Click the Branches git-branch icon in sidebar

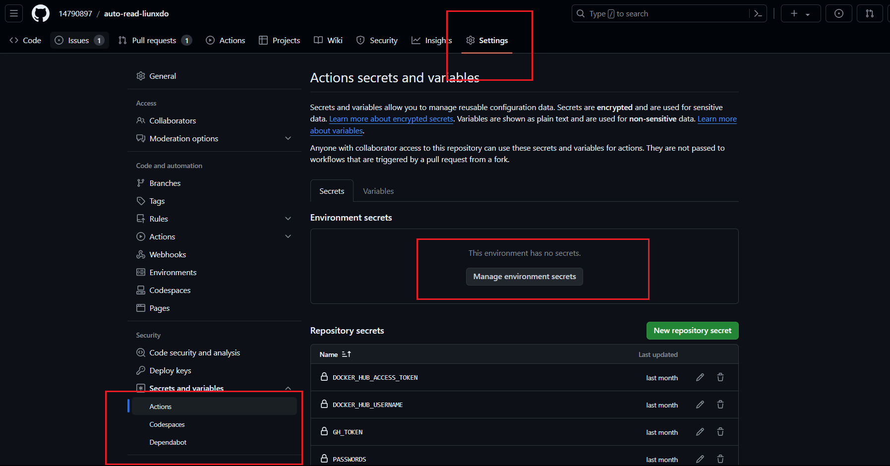(141, 183)
